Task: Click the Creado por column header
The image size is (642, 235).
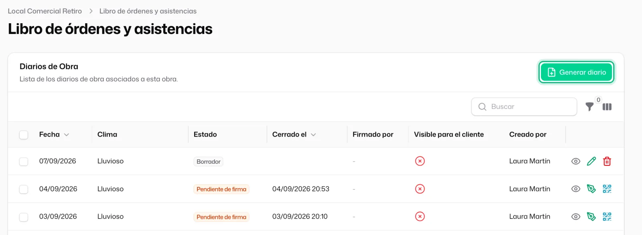Action: 528,135
